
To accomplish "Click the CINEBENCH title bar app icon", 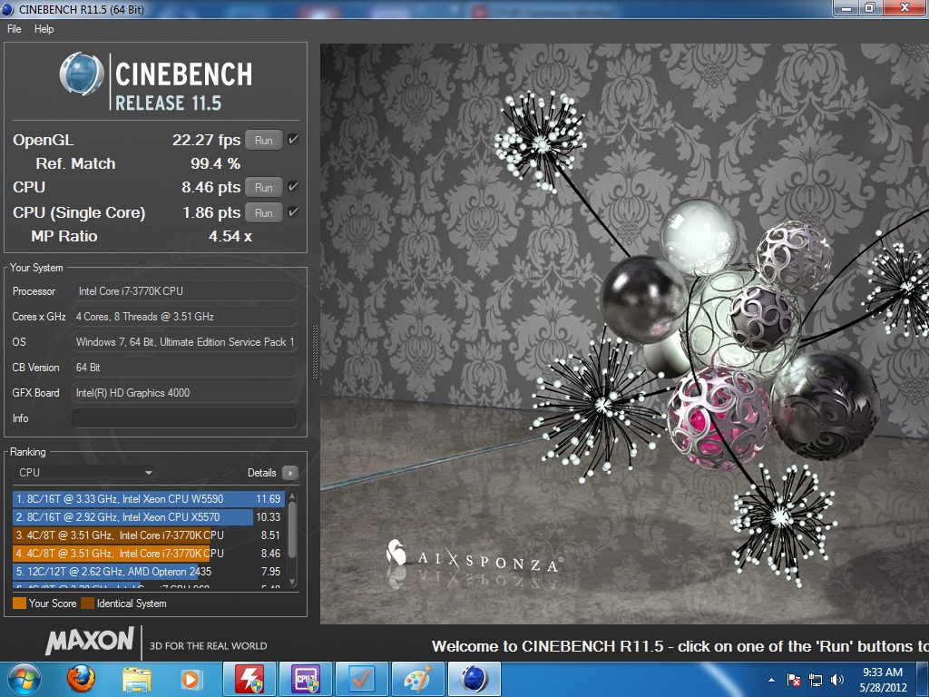I will pos(7,9).
